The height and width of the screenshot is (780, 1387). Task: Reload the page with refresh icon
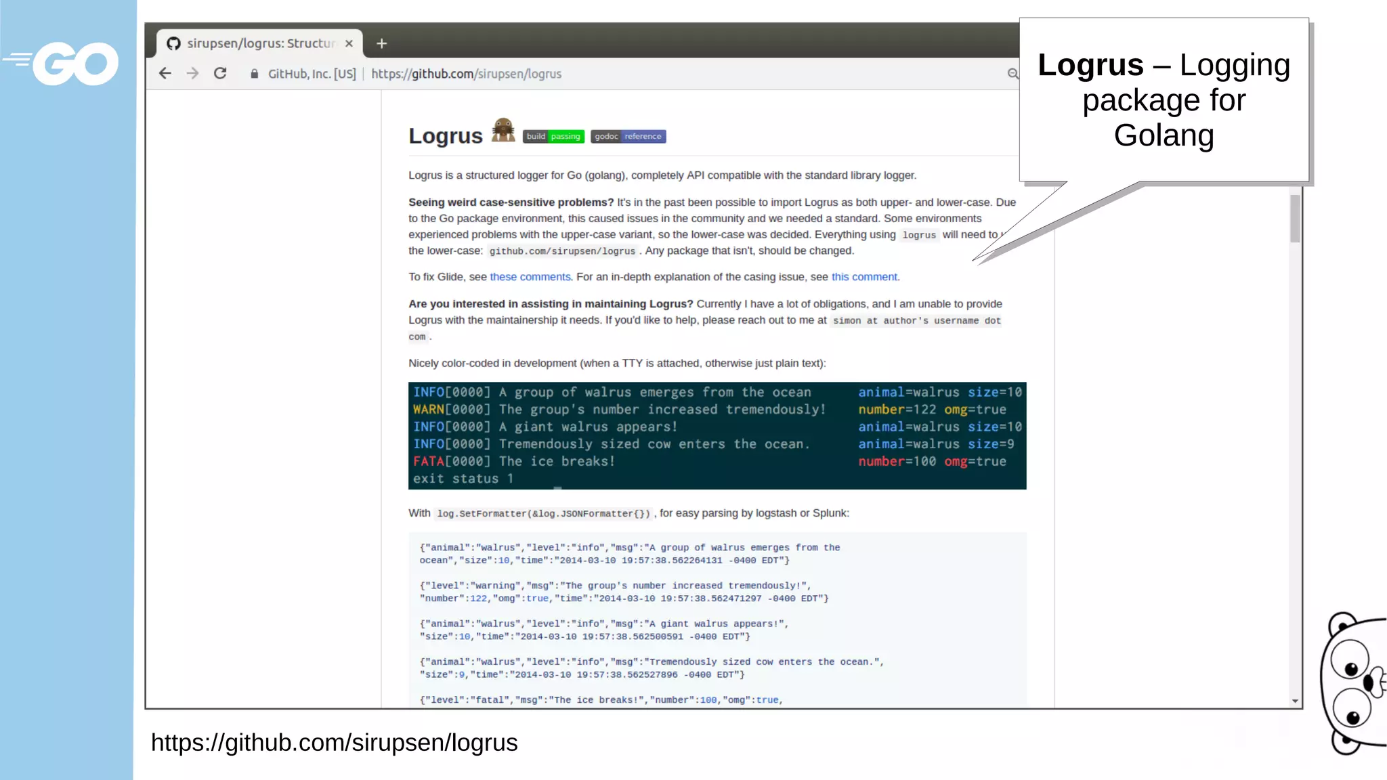click(x=220, y=73)
